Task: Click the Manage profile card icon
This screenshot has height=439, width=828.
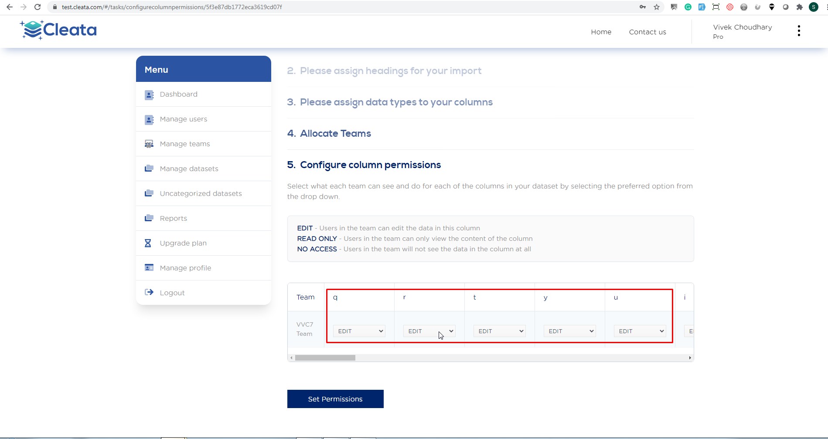Action: click(149, 267)
